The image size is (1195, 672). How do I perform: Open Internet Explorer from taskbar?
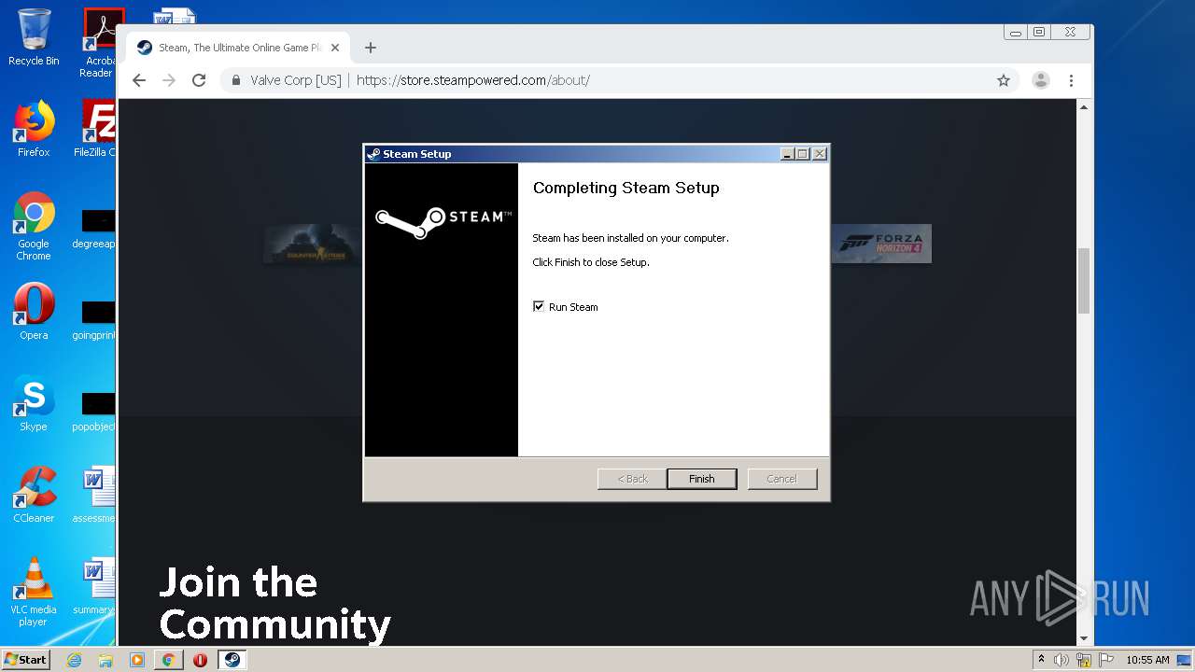[x=74, y=660]
